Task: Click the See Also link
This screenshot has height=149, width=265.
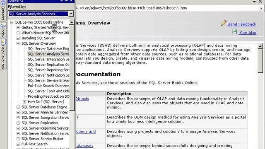Action: click(248, 33)
